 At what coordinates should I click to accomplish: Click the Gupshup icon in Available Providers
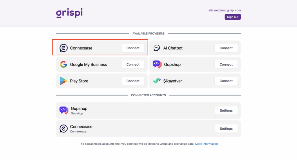(157, 65)
